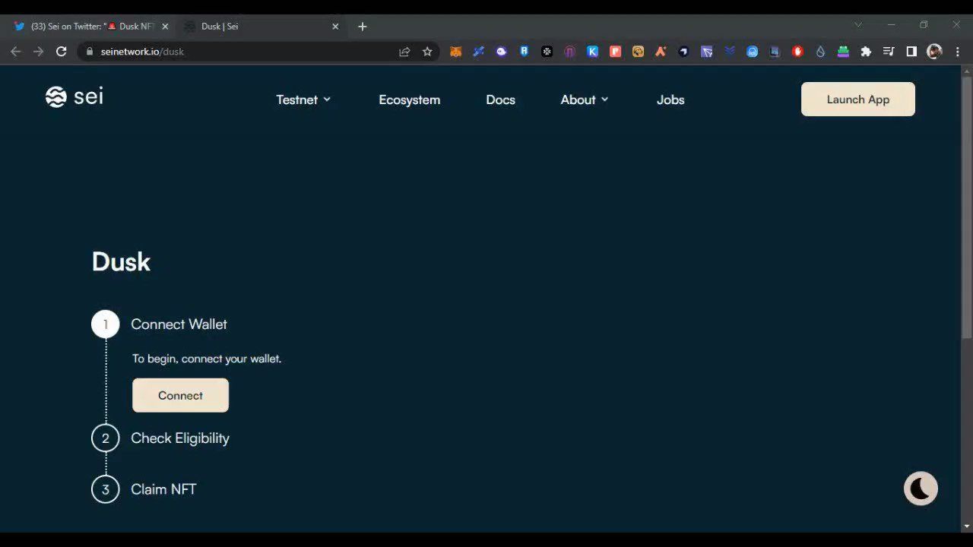973x547 pixels.
Task: Open the red P extension icon
Action: click(615, 52)
